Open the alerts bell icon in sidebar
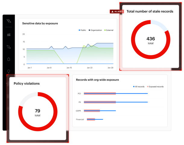Screen dimensions: 184x145 click(x=9, y=59)
